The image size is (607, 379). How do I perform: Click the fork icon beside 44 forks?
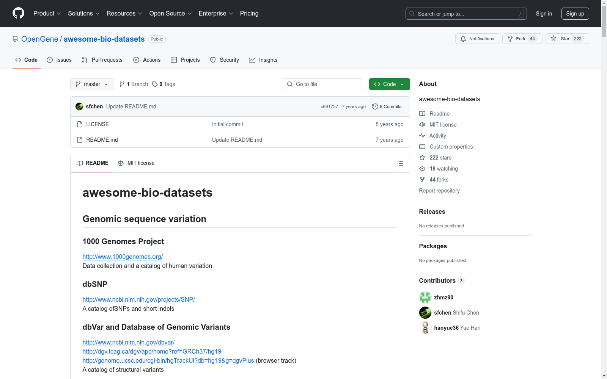point(422,180)
